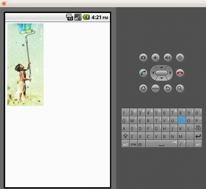Click the signal strength bars icon

(x=78, y=17)
